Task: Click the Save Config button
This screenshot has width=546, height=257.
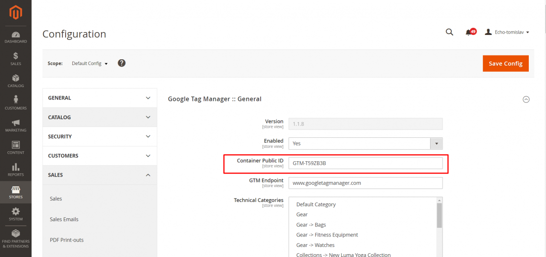Action: click(x=505, y=64)
